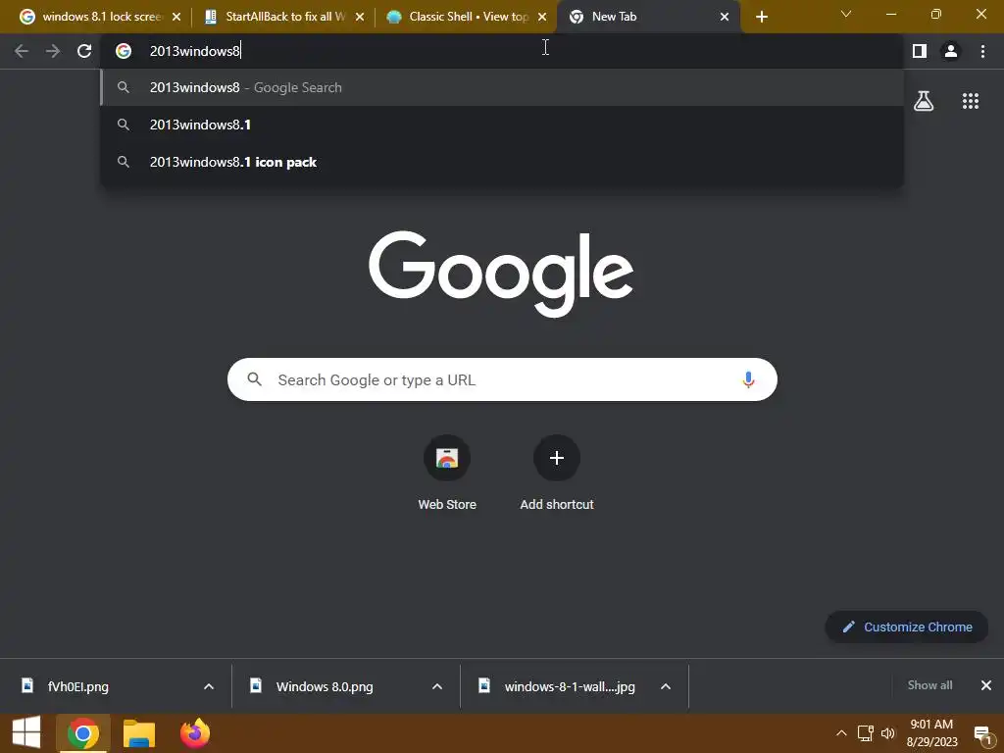
Task: Click the Search Google or type a URL box
Action: [502, 379]
